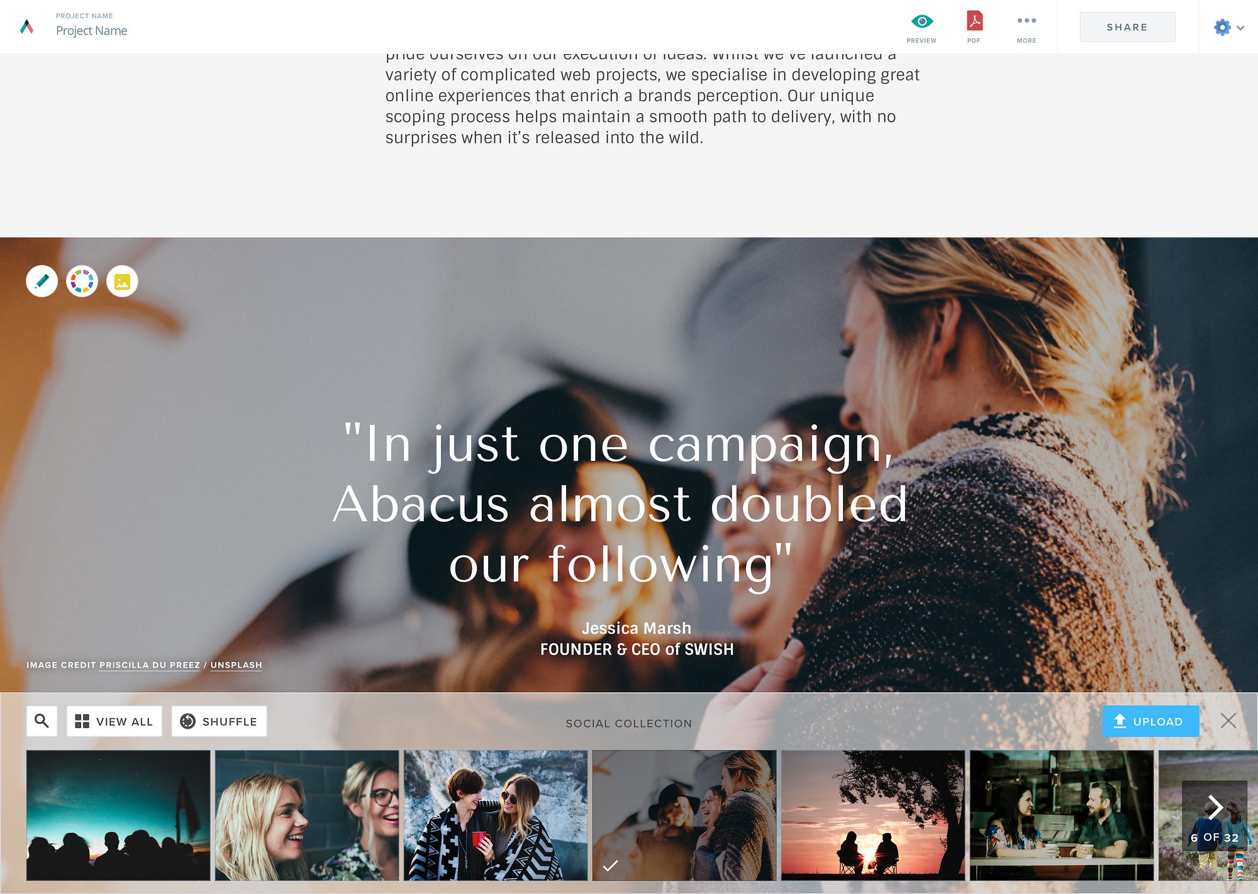Image resolution: width=1258 pixels, height=894 pixels.
Task: Open the image search magnifier
Action: (x=42, y=721)
